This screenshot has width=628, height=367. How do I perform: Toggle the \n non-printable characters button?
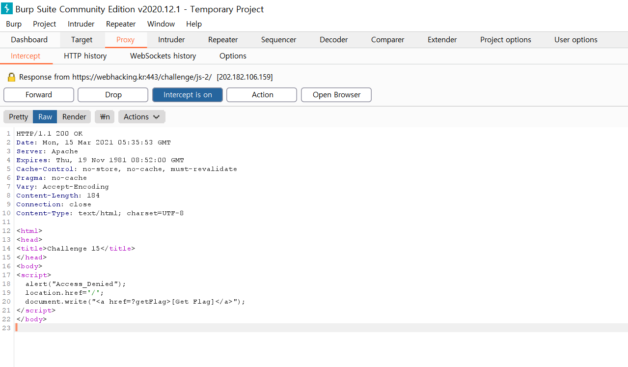[105, 116]
